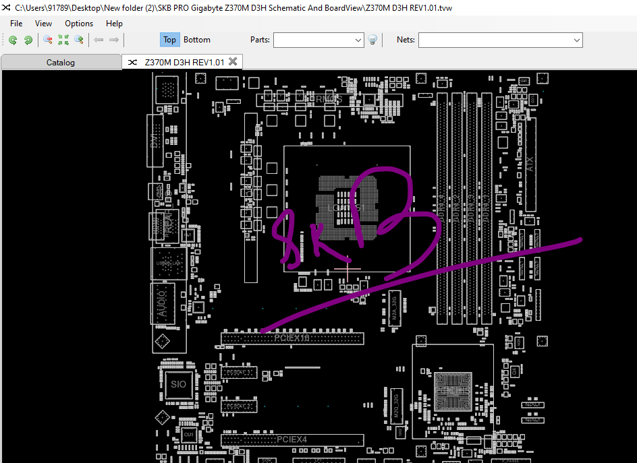
Task: Close the Z370M D3H REV1.01 tab
Action: (233, 62)
